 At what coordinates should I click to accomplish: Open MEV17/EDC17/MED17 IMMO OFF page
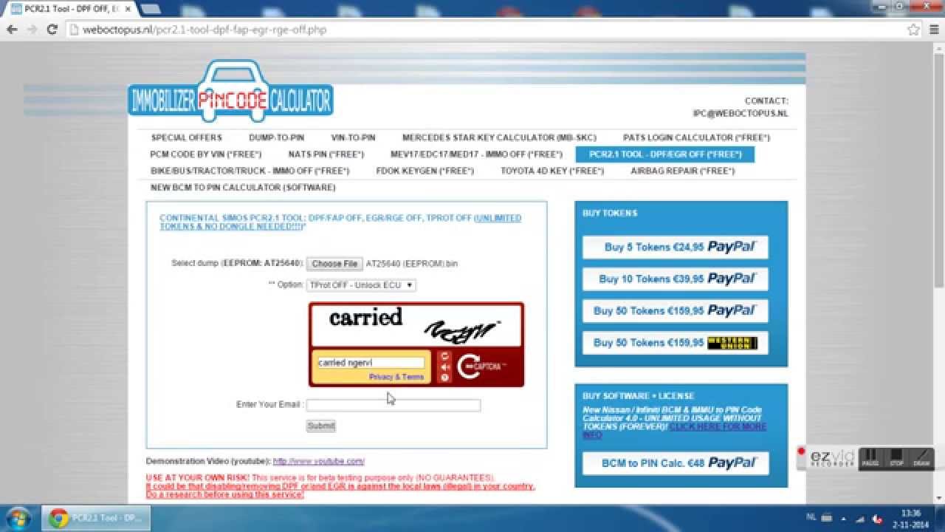(476, 154)
